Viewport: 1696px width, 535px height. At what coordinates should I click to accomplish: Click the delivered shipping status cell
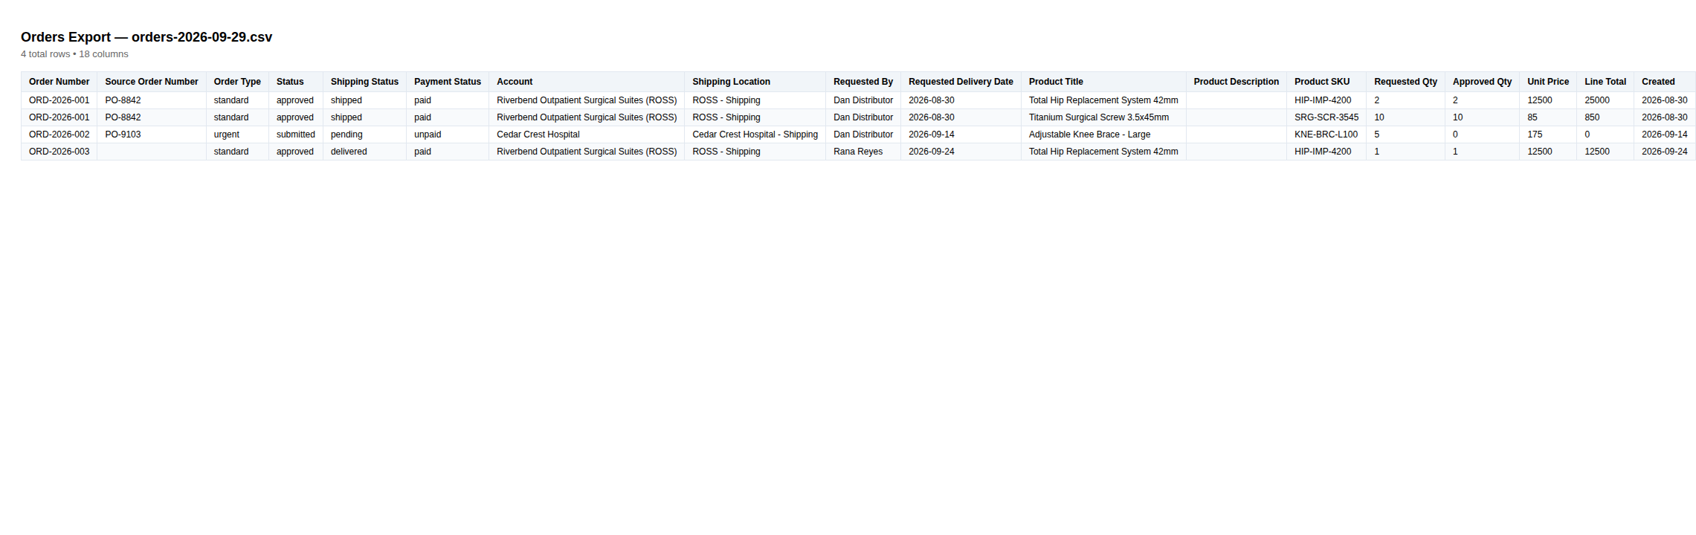(x=364, y=152)
